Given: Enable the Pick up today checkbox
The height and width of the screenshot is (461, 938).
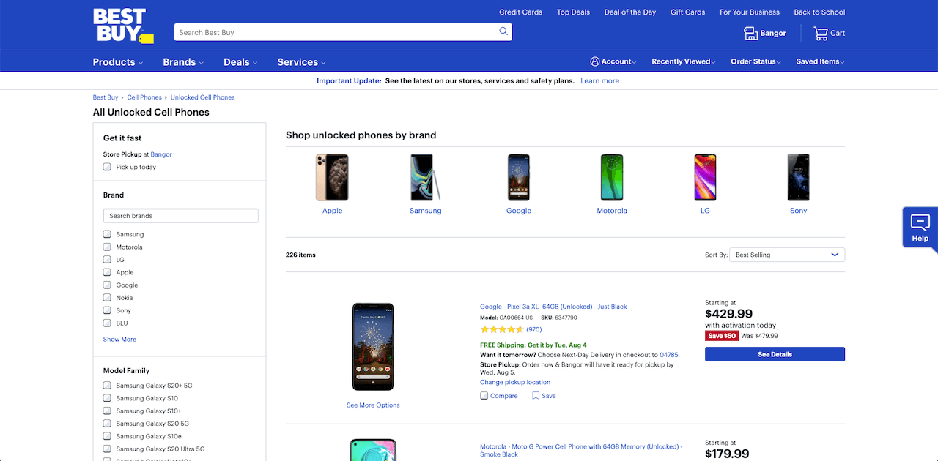Looking at the screenshot, I should [106, 167].
